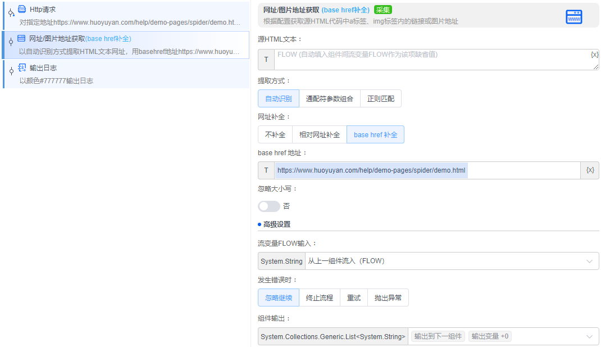Click the {x} icon on base href 地址 row
601x347 pixels.
(x=589, y=170)
